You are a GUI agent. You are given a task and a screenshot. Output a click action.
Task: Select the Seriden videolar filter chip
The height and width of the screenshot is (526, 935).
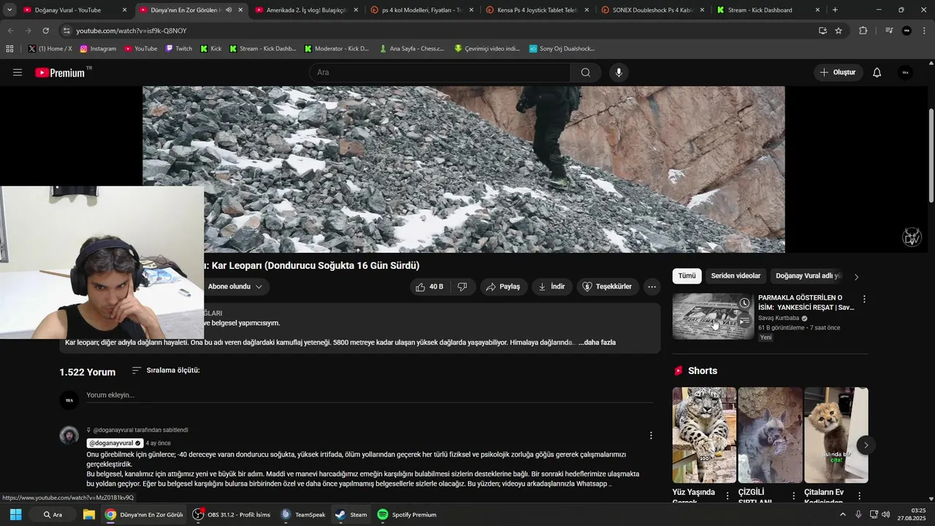736,276
